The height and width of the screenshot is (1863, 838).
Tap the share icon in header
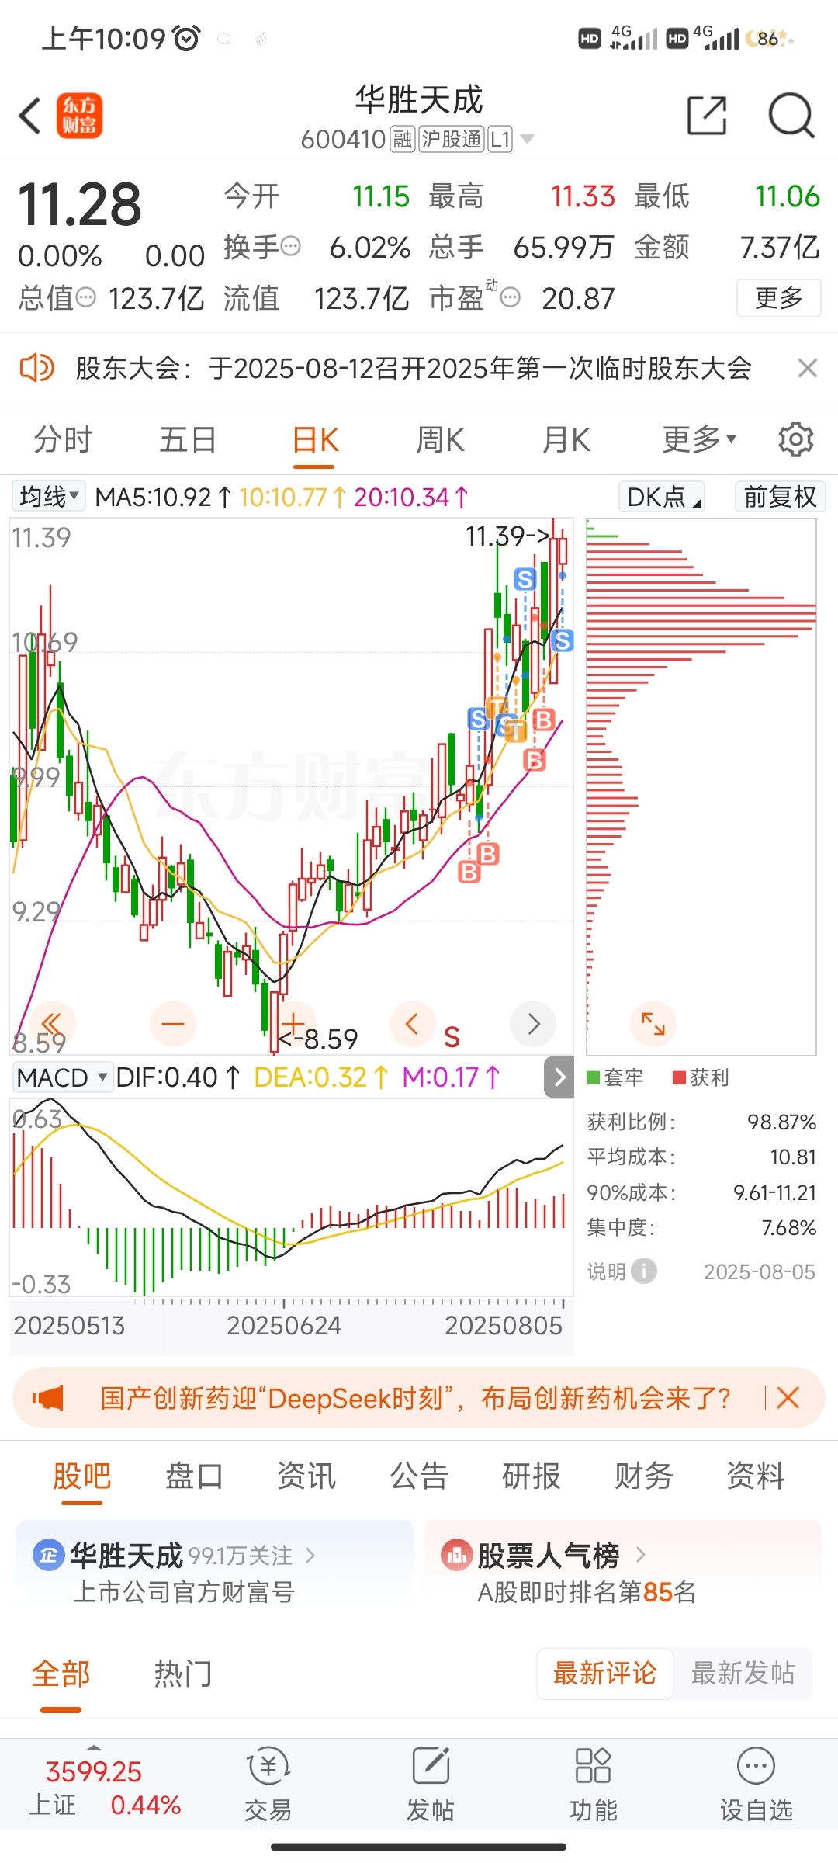(707, 116)
